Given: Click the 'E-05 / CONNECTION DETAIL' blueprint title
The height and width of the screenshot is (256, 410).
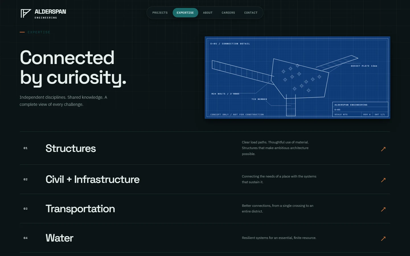Looking at the screenshot, I should (230, 44).
